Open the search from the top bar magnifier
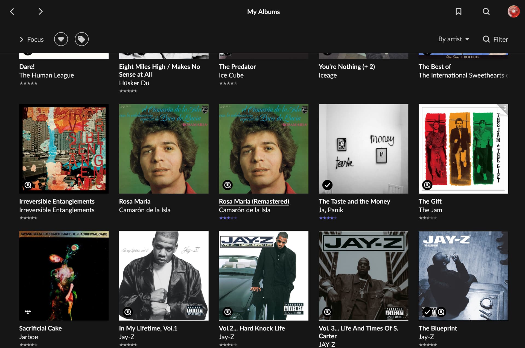Screen dimensions: 525x348 coord(486,11)
